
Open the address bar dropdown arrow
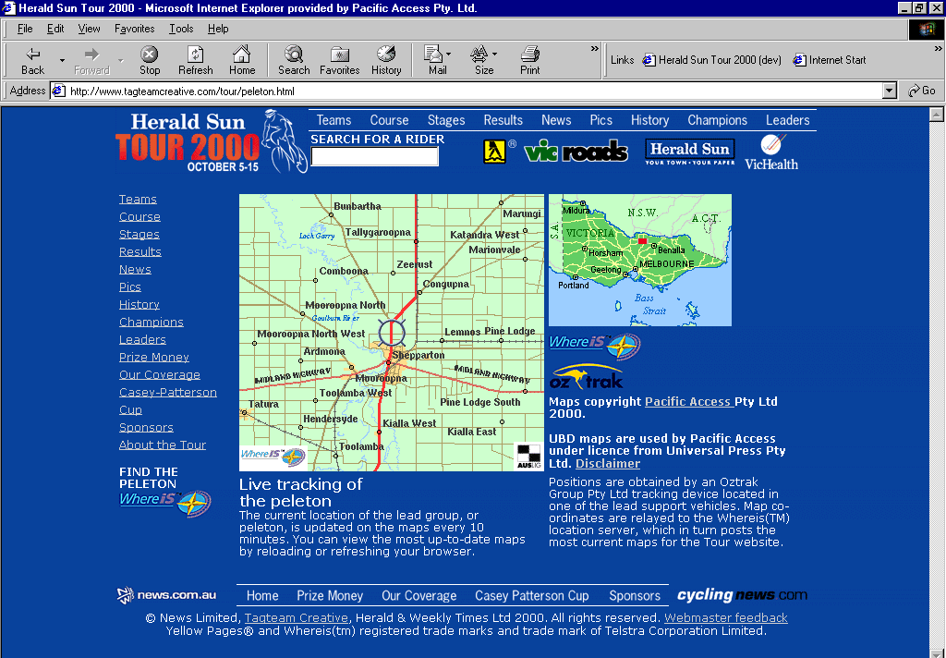(889, 91)
